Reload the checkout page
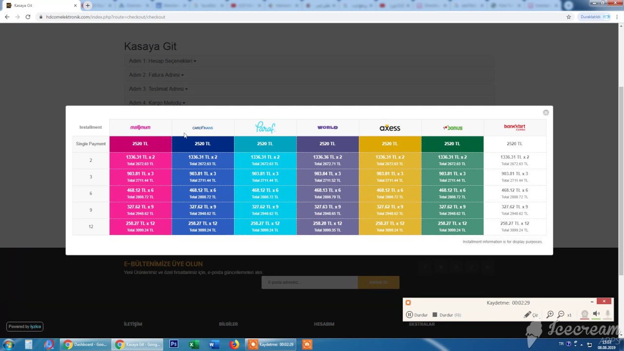The width and height of the screenshot is (624, 351). click(x=28, y=17)
